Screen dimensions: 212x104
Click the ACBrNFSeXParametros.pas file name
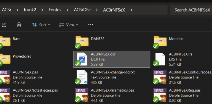(x=113, y=90)
